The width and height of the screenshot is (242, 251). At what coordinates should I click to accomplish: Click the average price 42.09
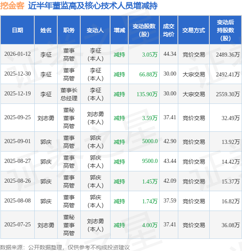click(x=170, y=181)
